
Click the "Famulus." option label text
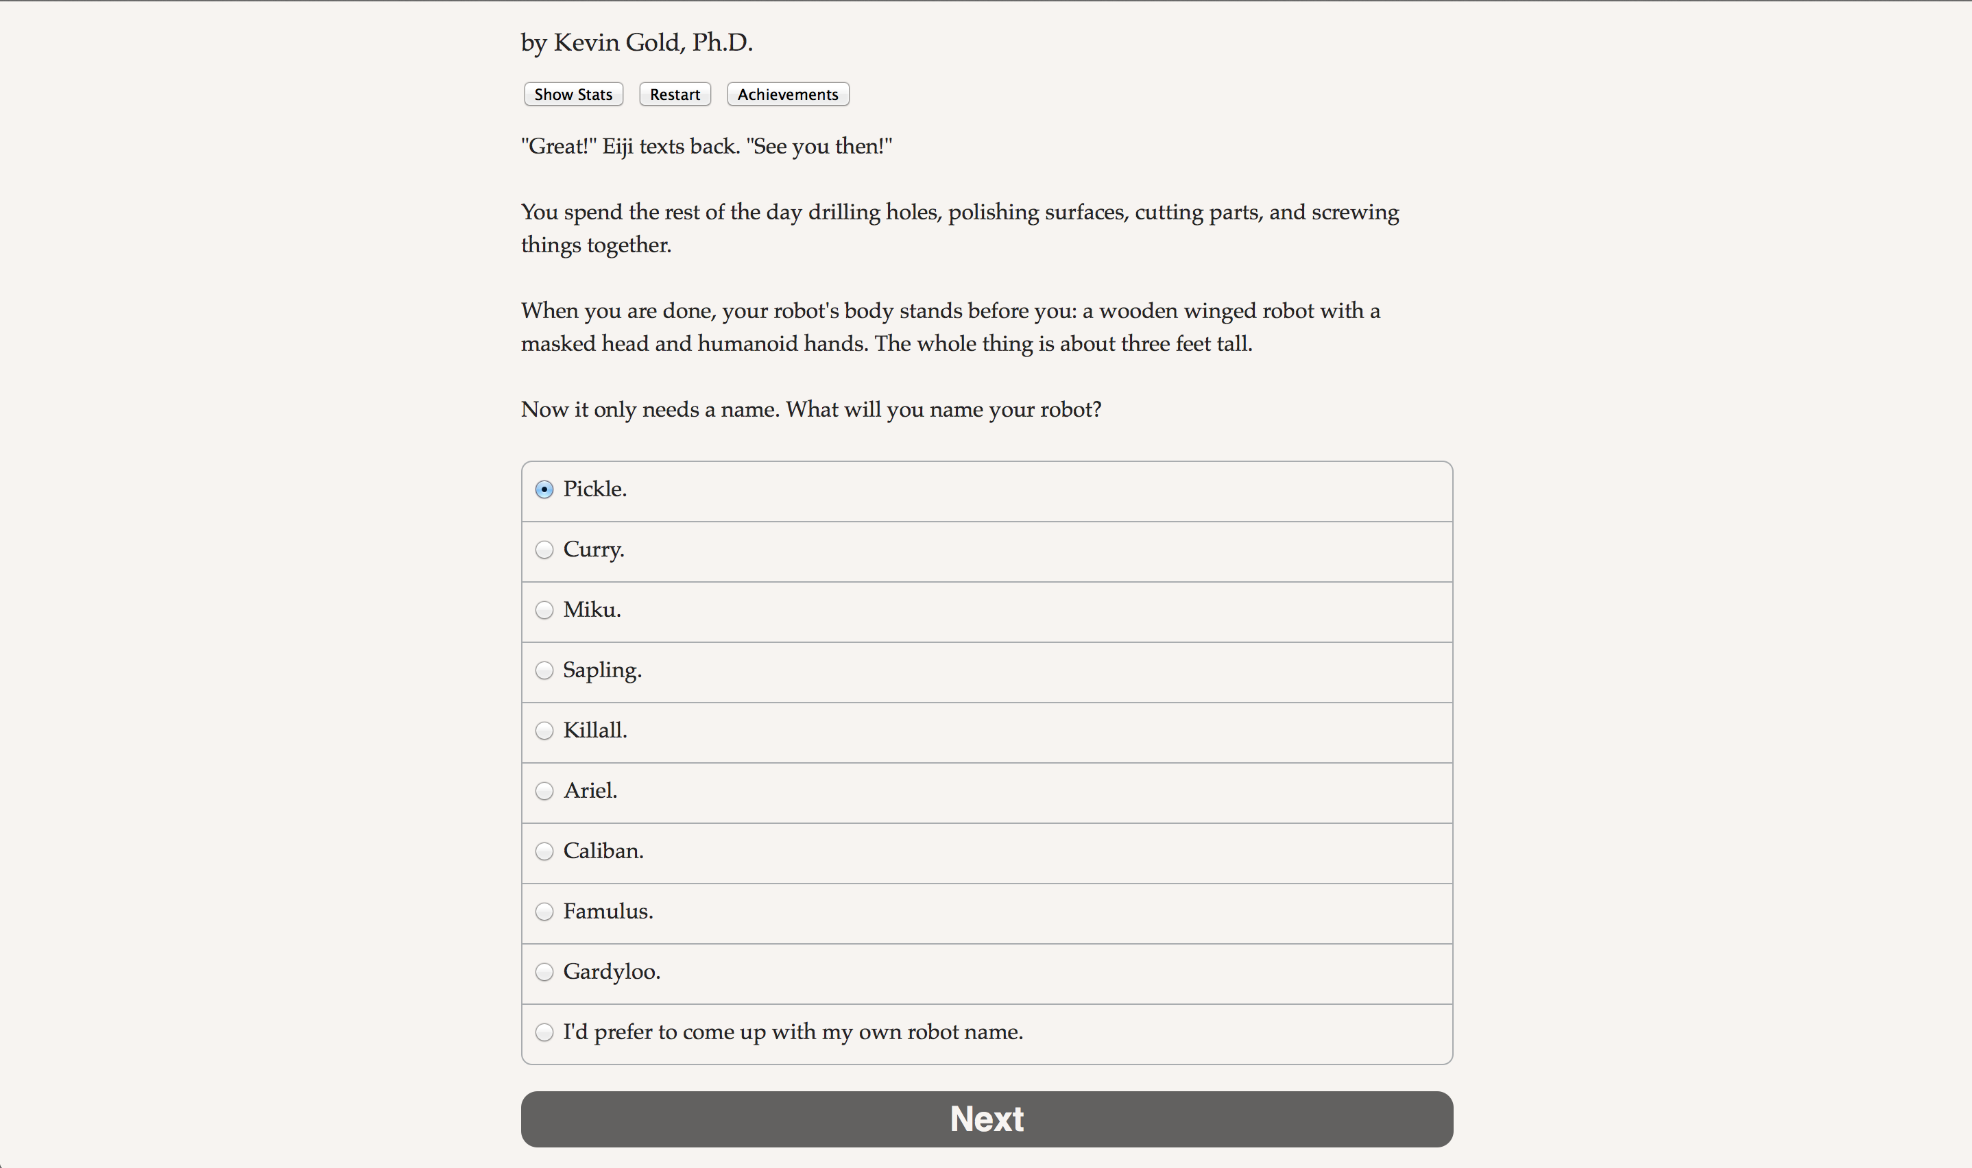pyautogui.click(x=608, y=912)
